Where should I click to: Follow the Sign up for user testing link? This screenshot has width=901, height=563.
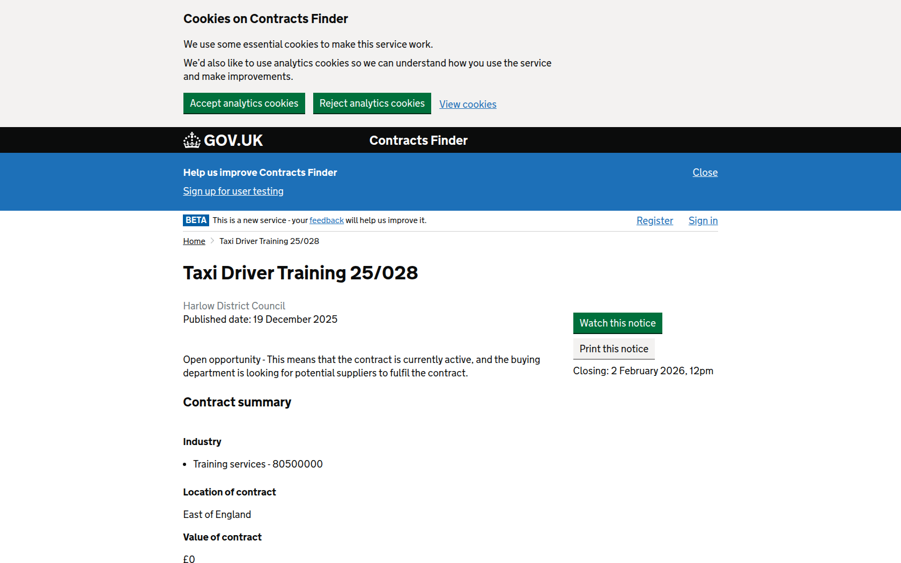233,191
